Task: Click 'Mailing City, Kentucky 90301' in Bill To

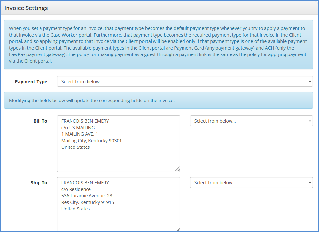Action: pos(91,141)
